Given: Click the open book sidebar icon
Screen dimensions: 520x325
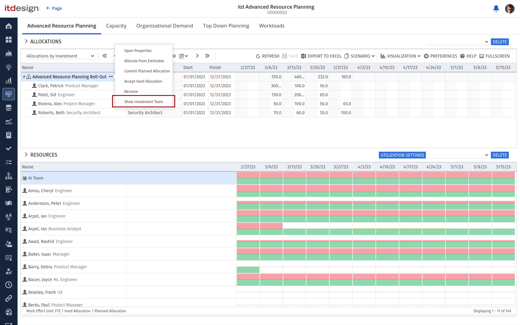Looking at the screenshot, I should point(9,203).
